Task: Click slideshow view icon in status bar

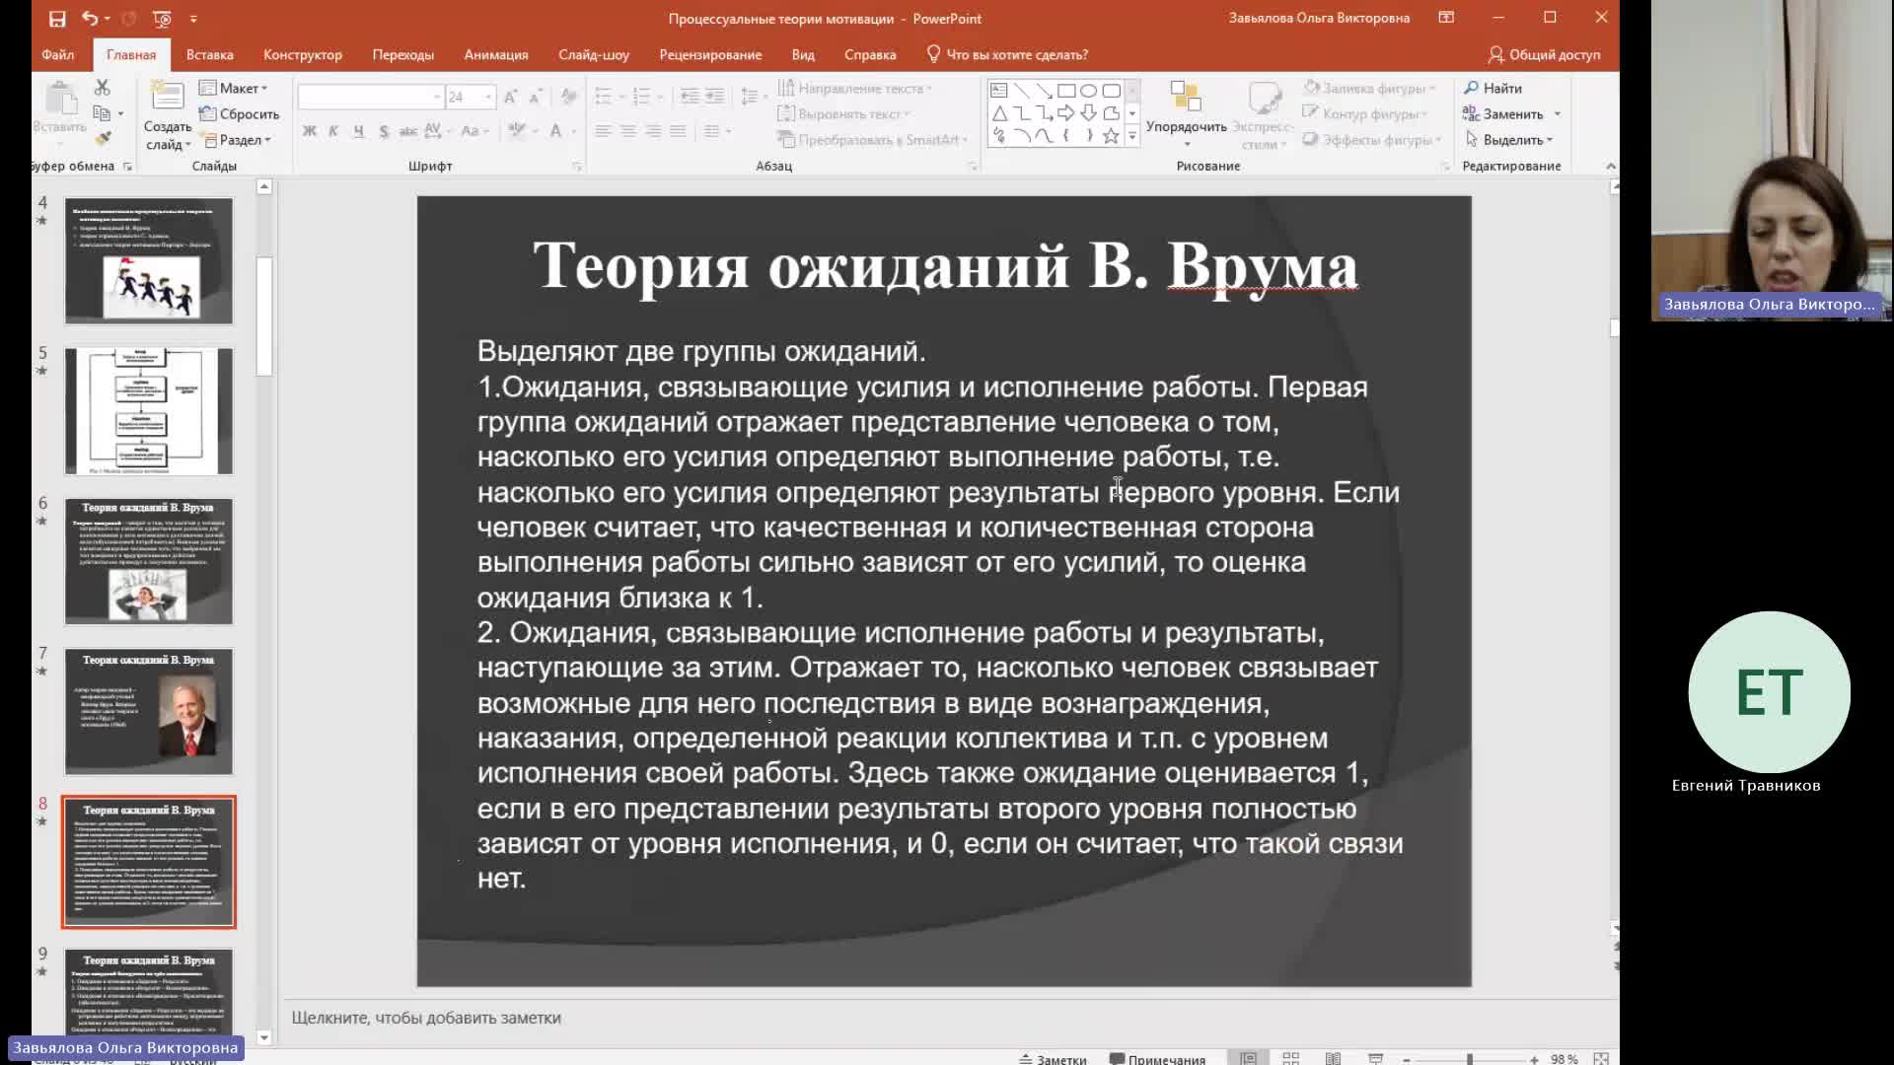Action: pyautogui.click(x=1375, y=1058)
